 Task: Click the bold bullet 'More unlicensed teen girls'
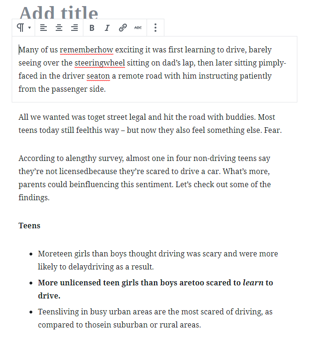tap(155, 289)
